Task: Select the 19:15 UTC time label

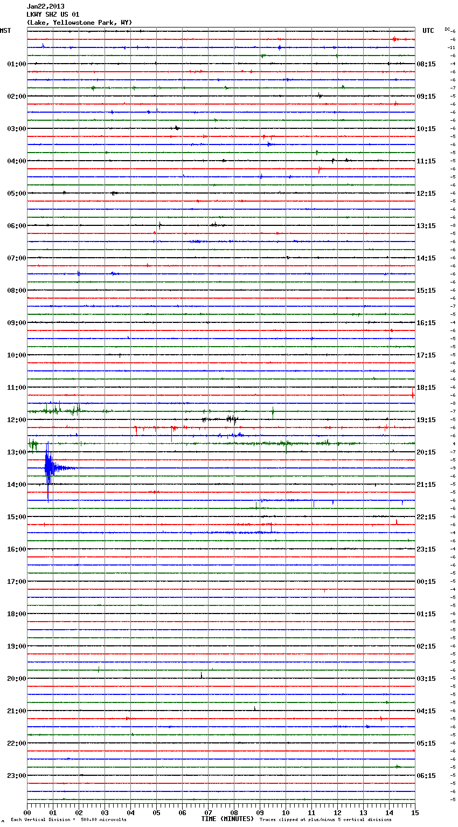Action: [426, 420]
